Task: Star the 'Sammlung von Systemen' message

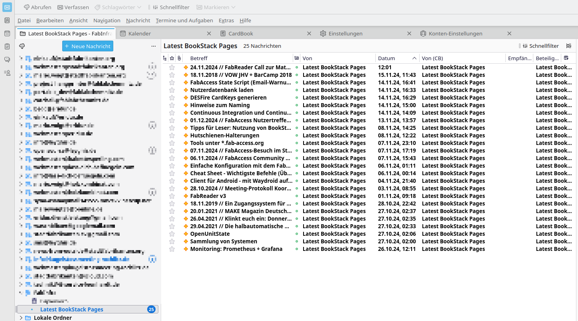Action: (172, 241)
